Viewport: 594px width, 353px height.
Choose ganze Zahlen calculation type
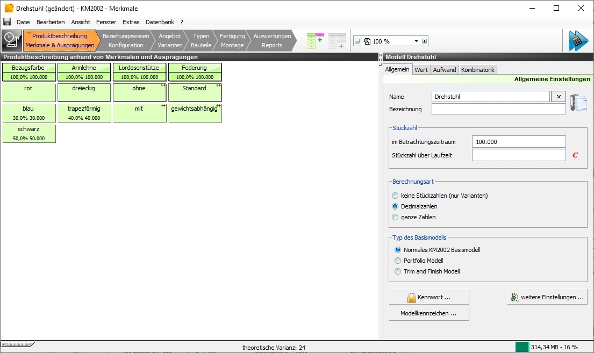(x=396, y=217)
